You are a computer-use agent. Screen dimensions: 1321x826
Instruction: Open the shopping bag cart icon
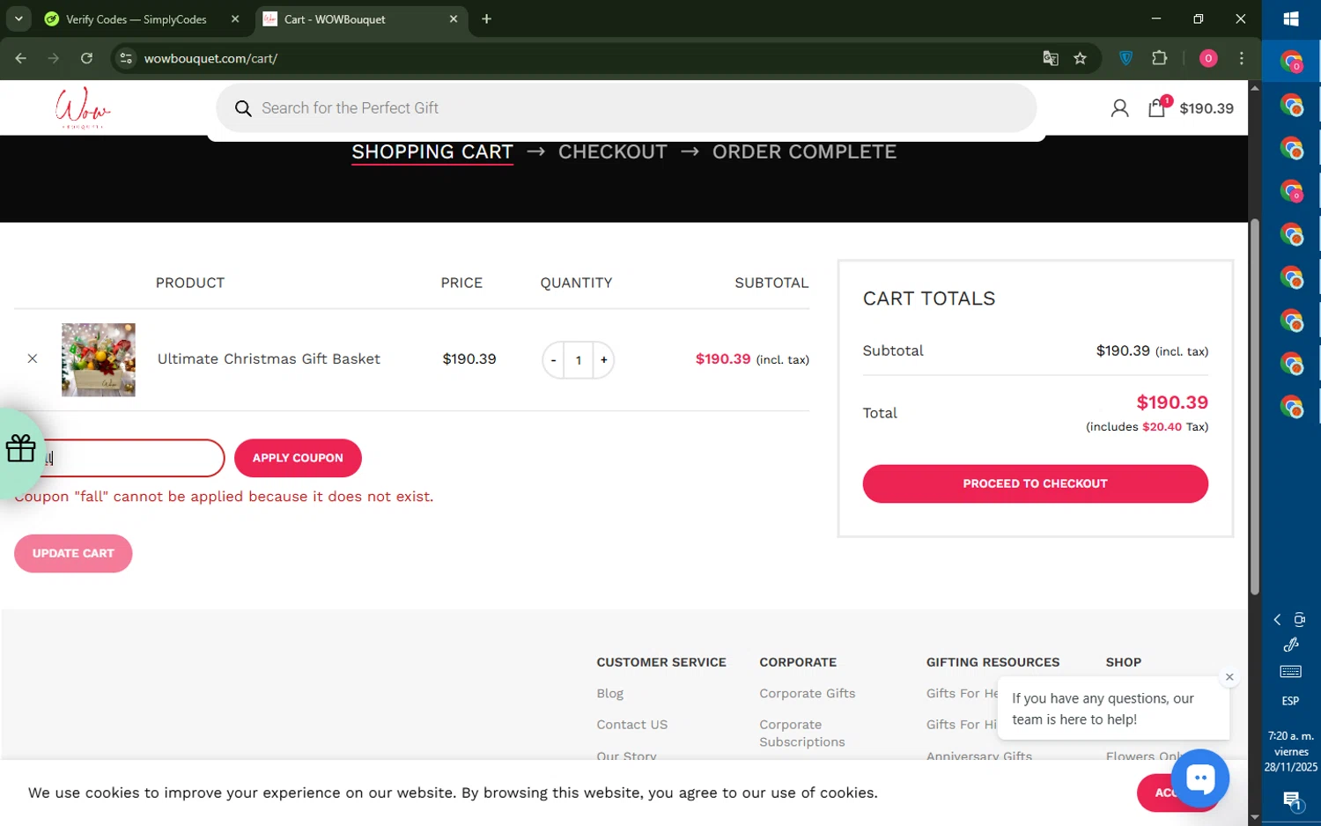pyautogui.click(x=1157, y=107)
